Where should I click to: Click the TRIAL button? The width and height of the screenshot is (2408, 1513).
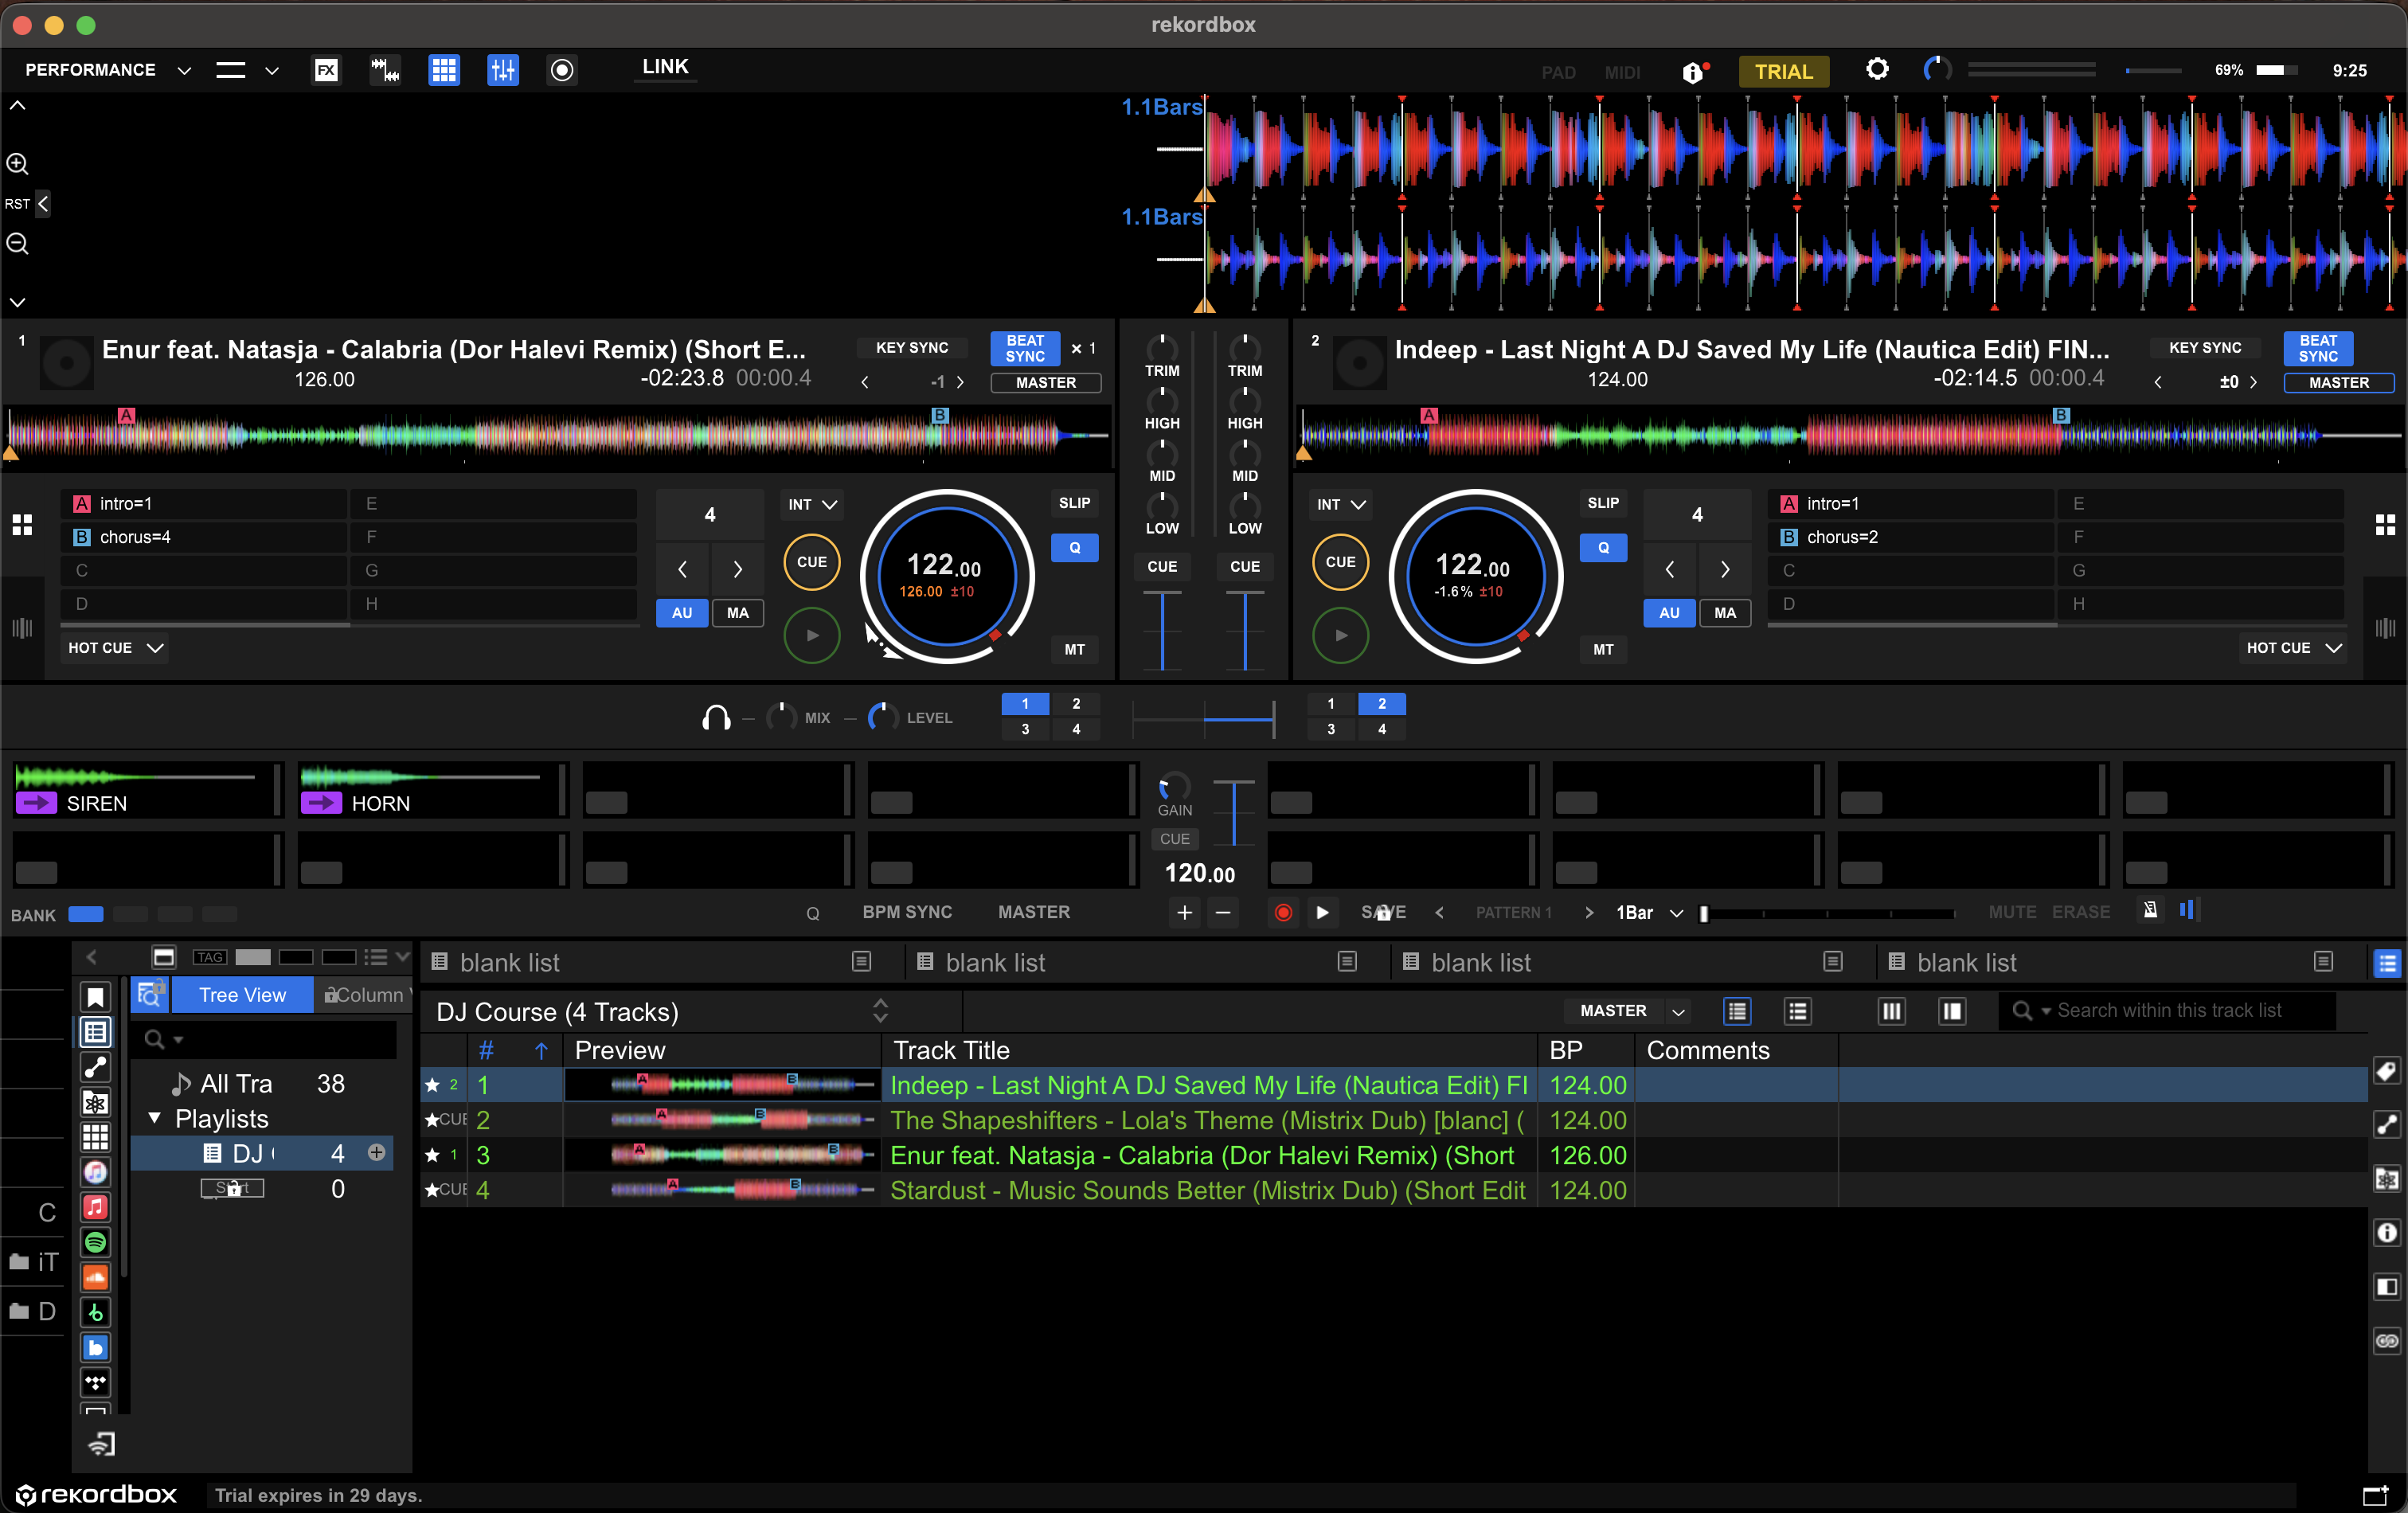(x=1783, y=71)
